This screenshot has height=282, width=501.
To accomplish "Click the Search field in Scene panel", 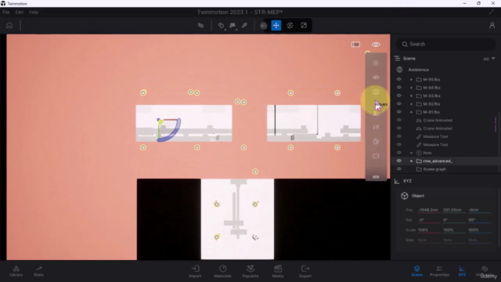I will click(x=445, y=44).
